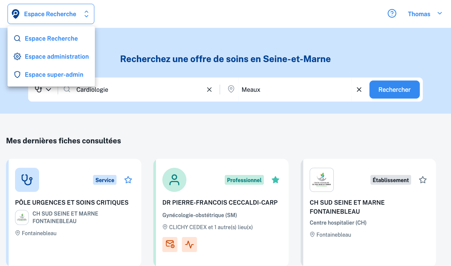Clear the Meaux location field
This screenshot has width=451, height=266.
[x=359, y=90]
